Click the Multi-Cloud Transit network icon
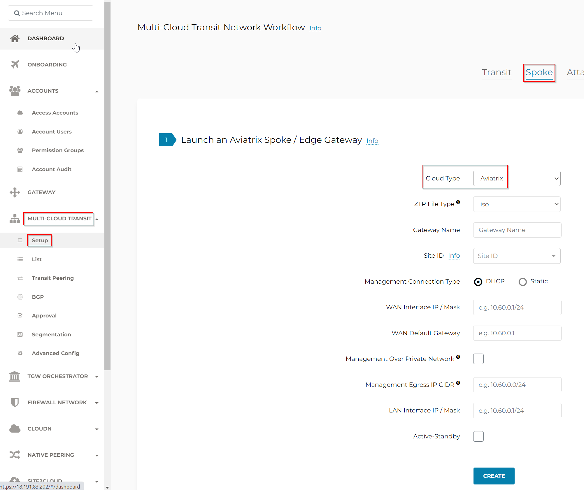 click(x=15, y=219)
